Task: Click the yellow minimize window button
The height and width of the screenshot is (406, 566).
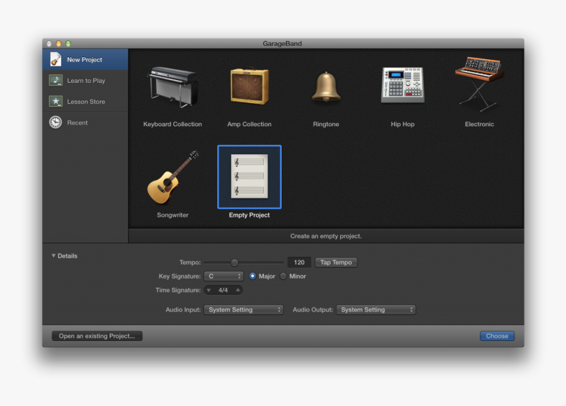Action: [59, 43]
